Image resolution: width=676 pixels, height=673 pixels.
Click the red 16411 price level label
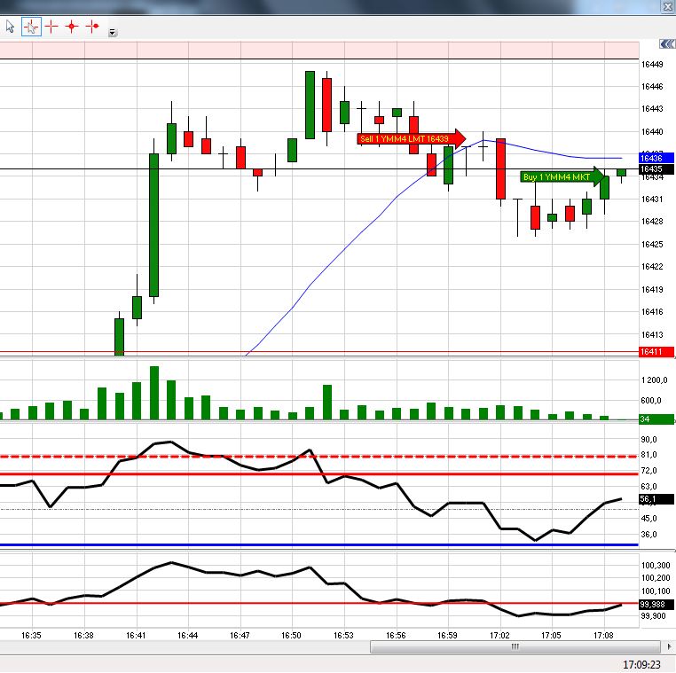click(x=656, y=352)
